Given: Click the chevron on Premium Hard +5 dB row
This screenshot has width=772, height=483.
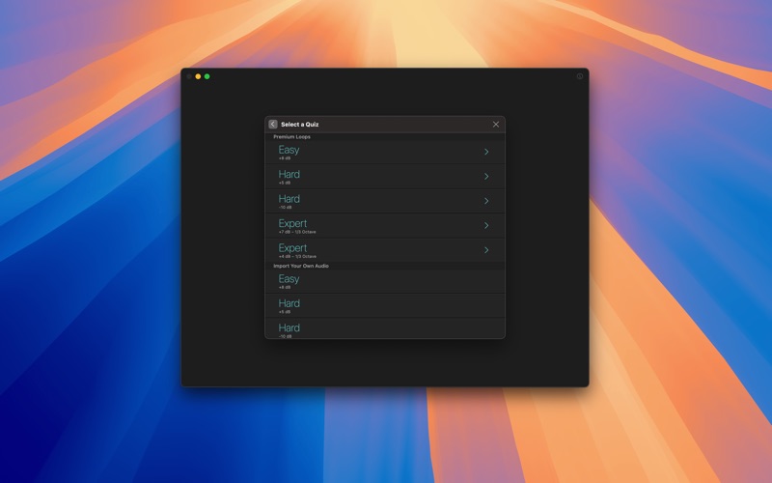Looking at the screenshot, I should click(x=486, y=177).
